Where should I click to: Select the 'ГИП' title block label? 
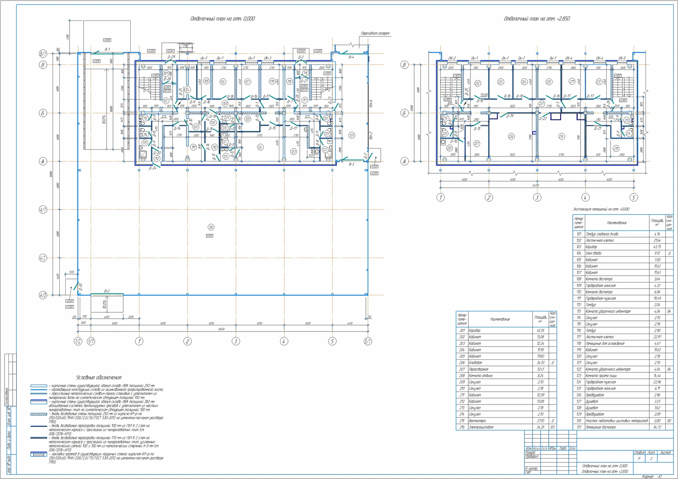[x=528, y=472]
